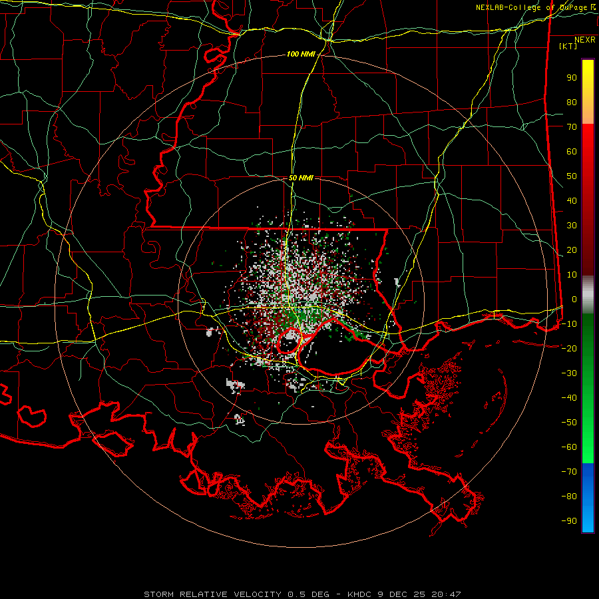The height and width of the screenshot is (599, 599).
Task: Click the KHDC station identifier in caption
Action: click(359, 594)
